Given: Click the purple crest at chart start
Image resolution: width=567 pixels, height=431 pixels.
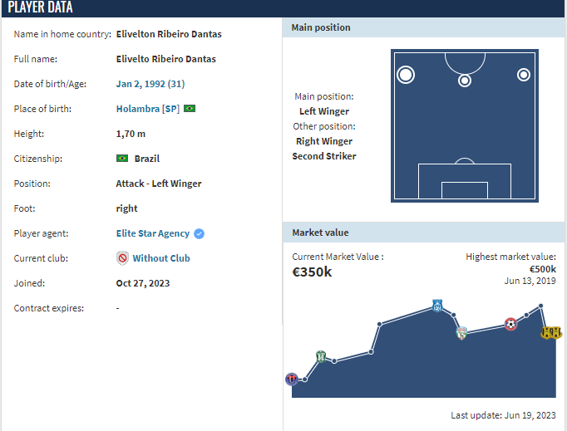Looking at the screenshot, I should tap(291, 380).
